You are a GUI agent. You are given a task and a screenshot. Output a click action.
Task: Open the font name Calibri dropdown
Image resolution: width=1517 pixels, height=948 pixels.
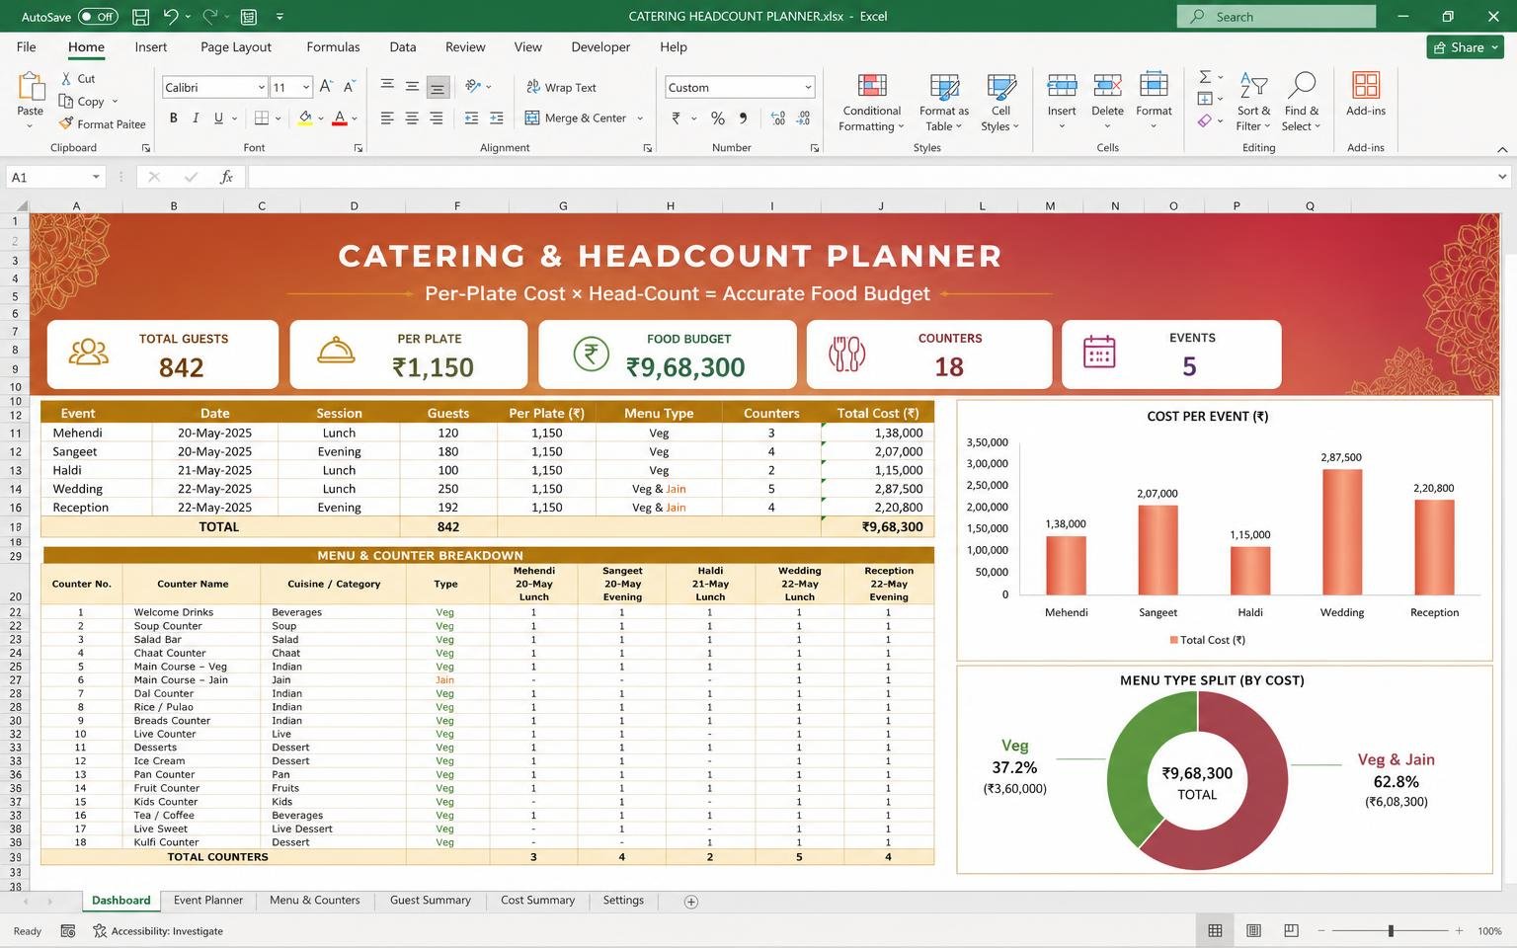261,87
